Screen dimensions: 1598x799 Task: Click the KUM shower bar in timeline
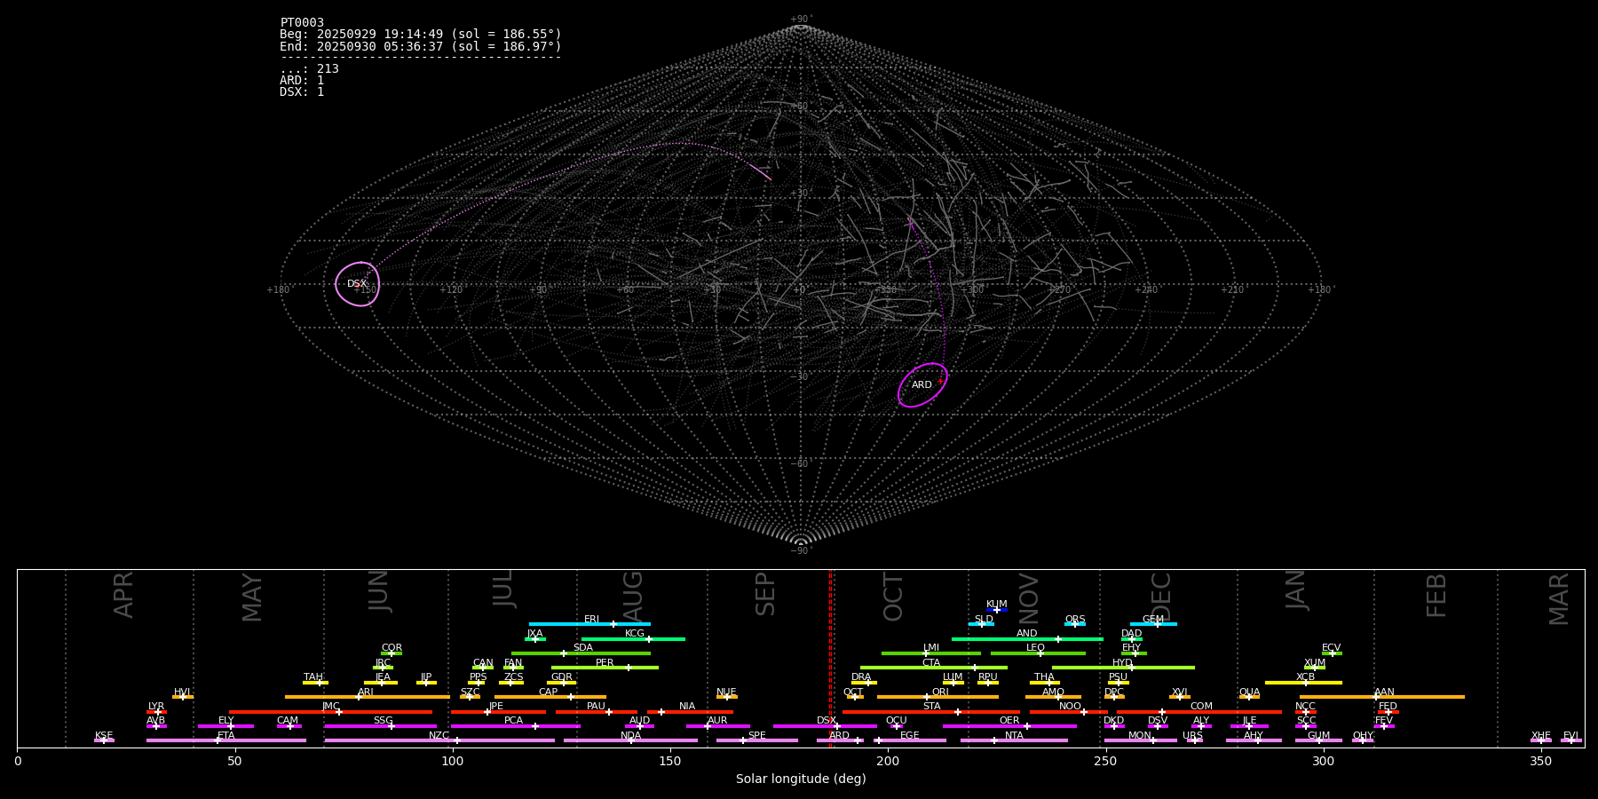click(997, 610)
